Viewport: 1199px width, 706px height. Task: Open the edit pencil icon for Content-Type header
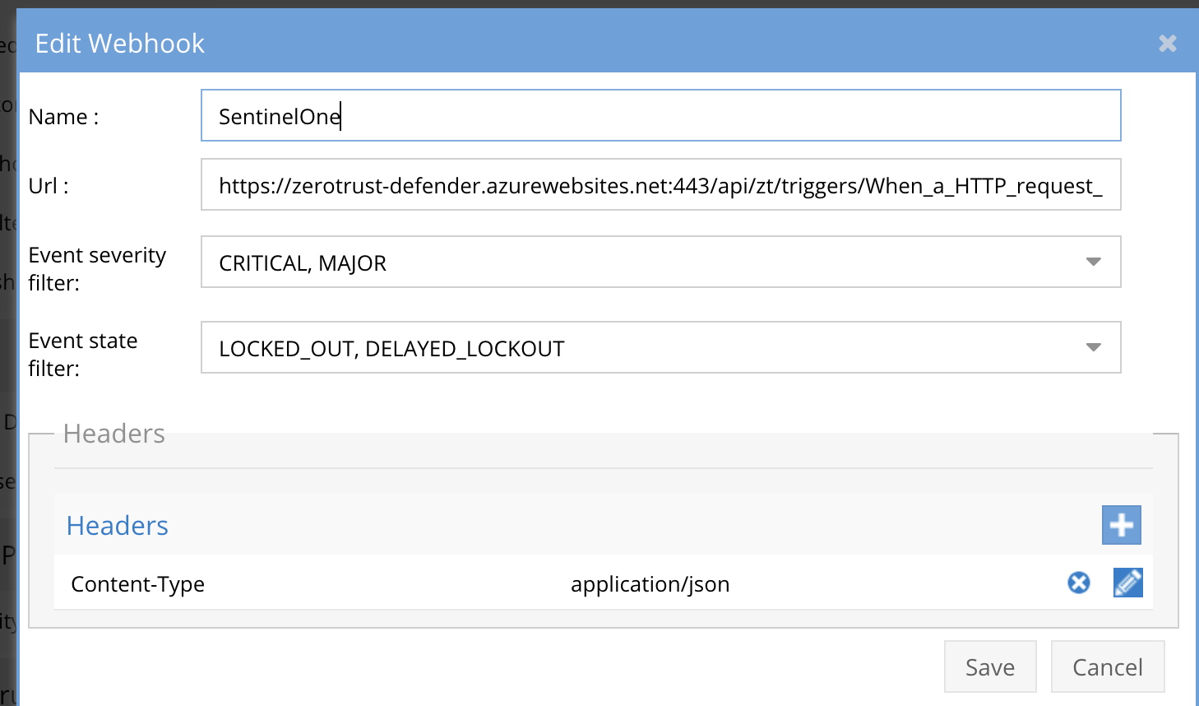coord(1127,583)
